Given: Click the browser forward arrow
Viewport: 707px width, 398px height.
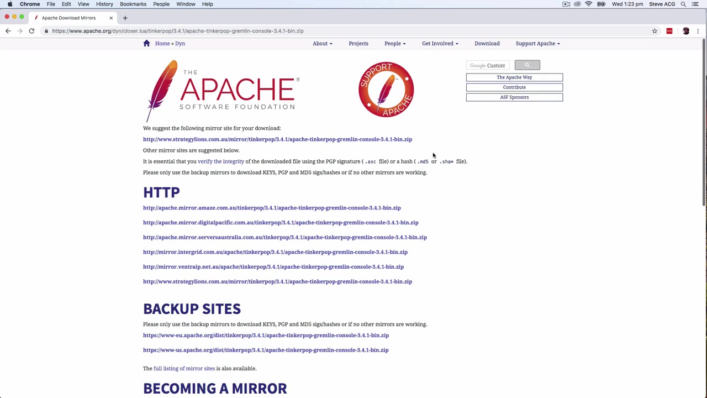Looking at the screenshot, I should 20,31.
